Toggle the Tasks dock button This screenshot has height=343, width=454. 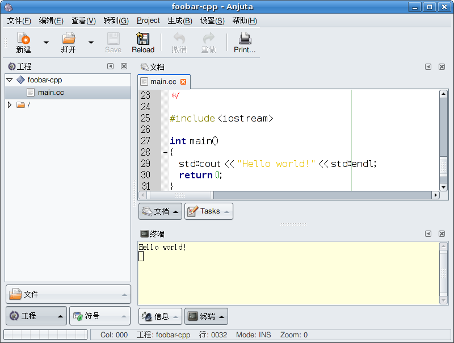(208, 211)
